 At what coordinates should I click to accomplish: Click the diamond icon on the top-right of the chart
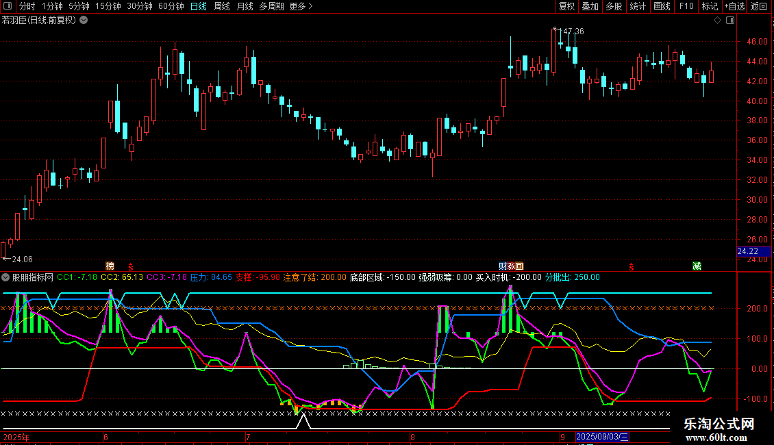718,21
